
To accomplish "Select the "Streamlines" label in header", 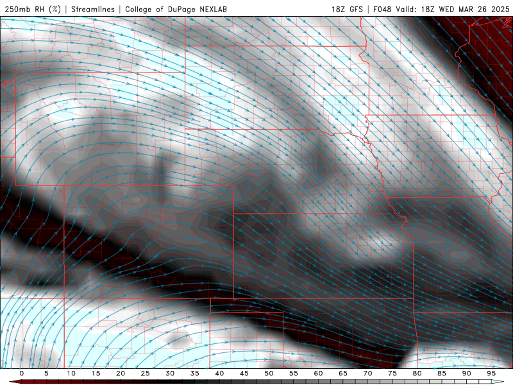I will [93, 9].
